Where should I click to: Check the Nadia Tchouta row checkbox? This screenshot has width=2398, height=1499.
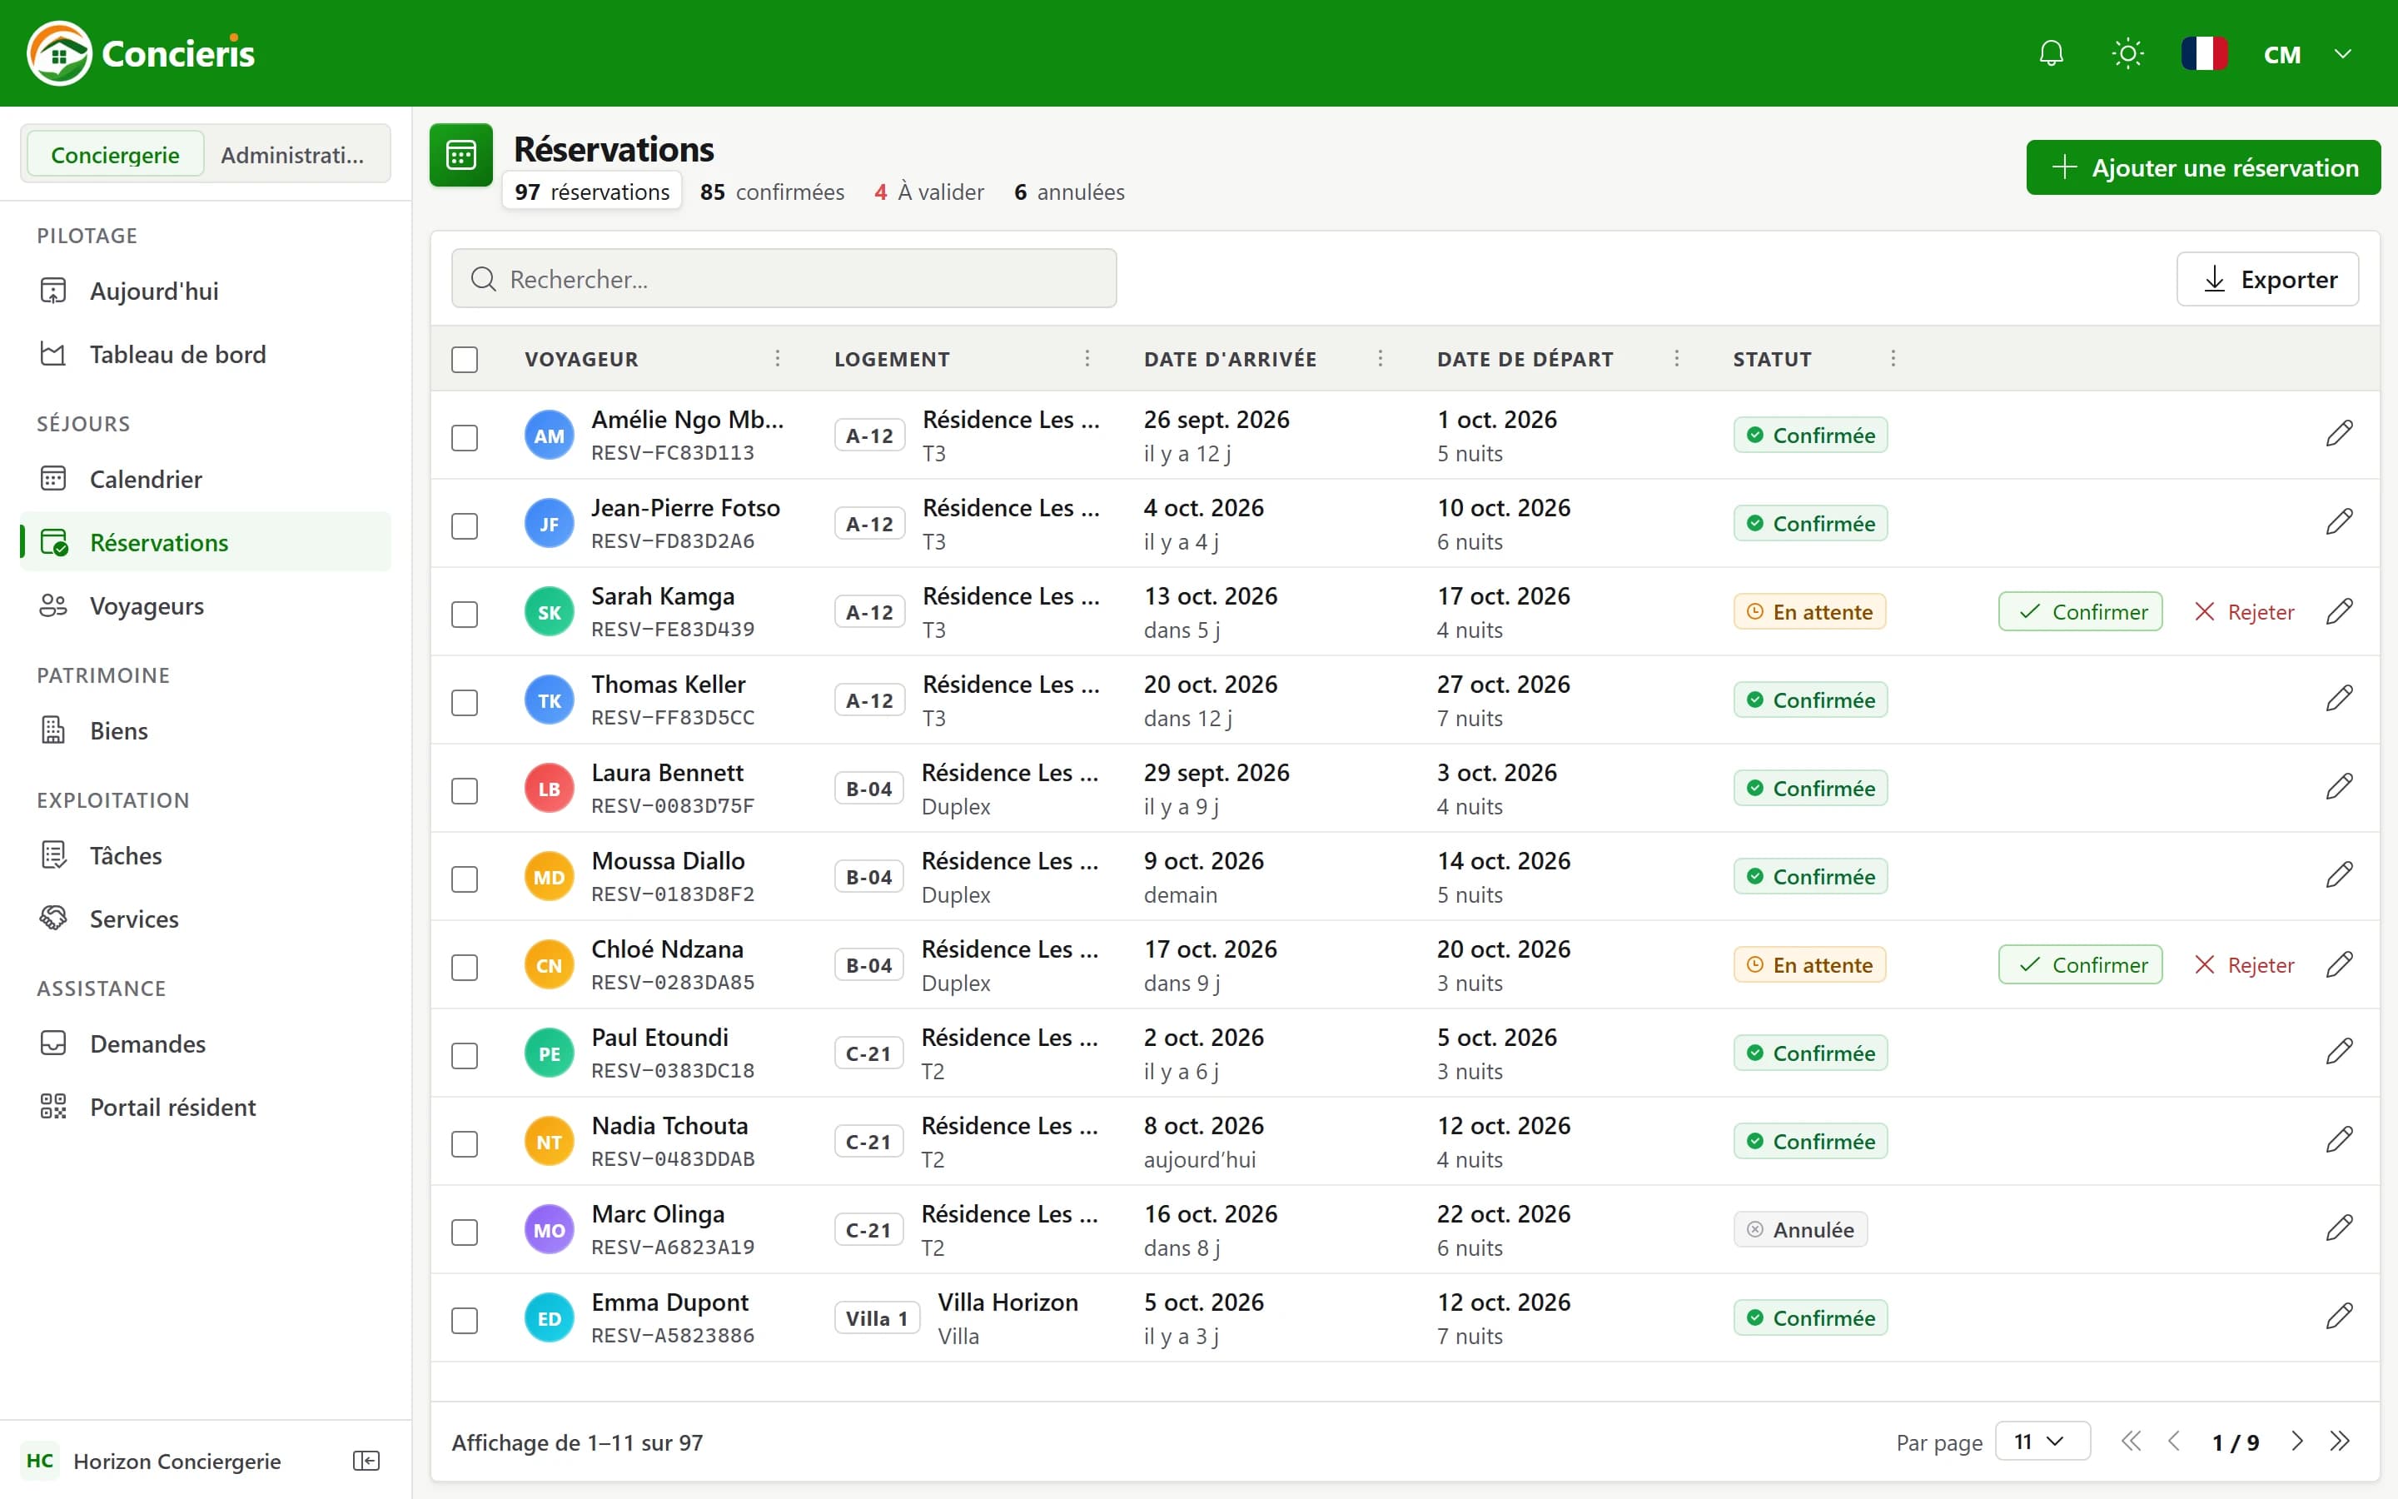[465, 1143]
